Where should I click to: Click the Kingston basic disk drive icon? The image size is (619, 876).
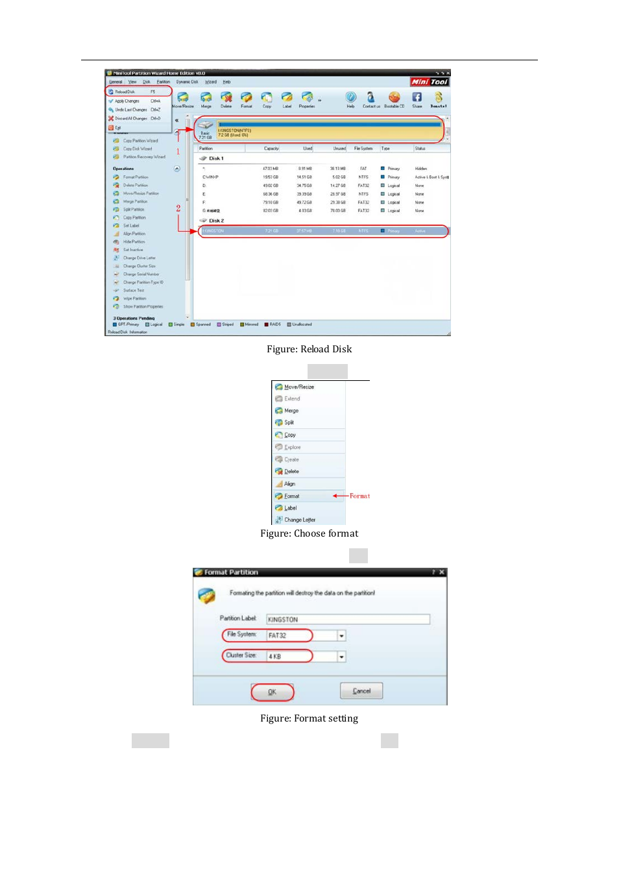click(205, 125)
